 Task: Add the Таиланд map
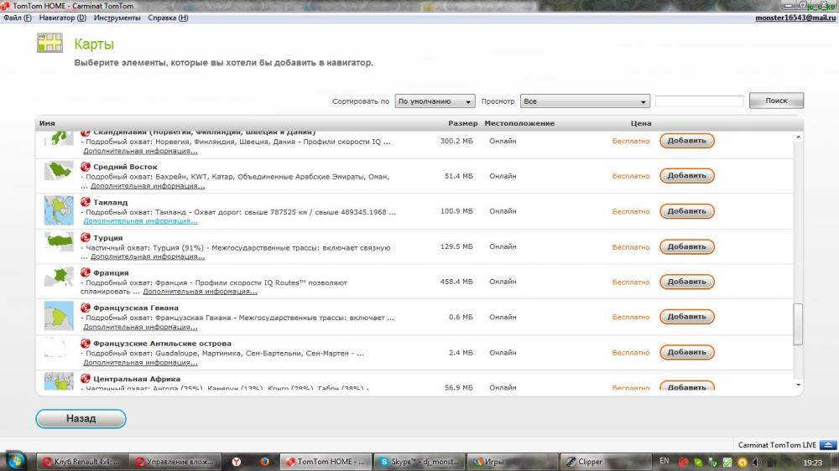(x=686, y=211)
